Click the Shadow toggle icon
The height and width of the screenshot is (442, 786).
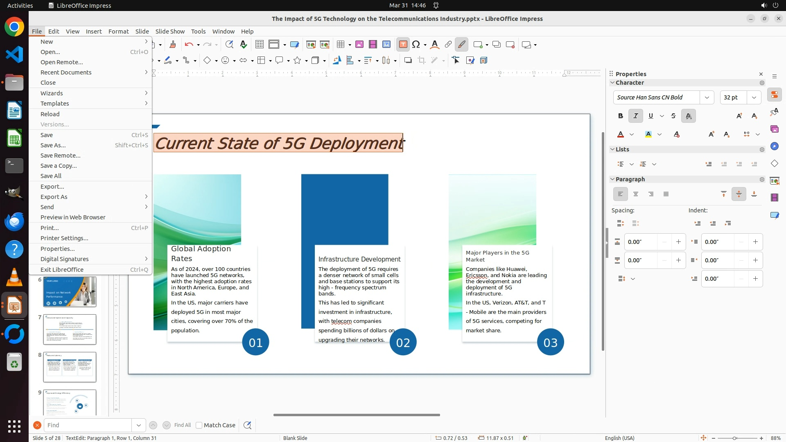pyautogui.click(x=408, y=61)
